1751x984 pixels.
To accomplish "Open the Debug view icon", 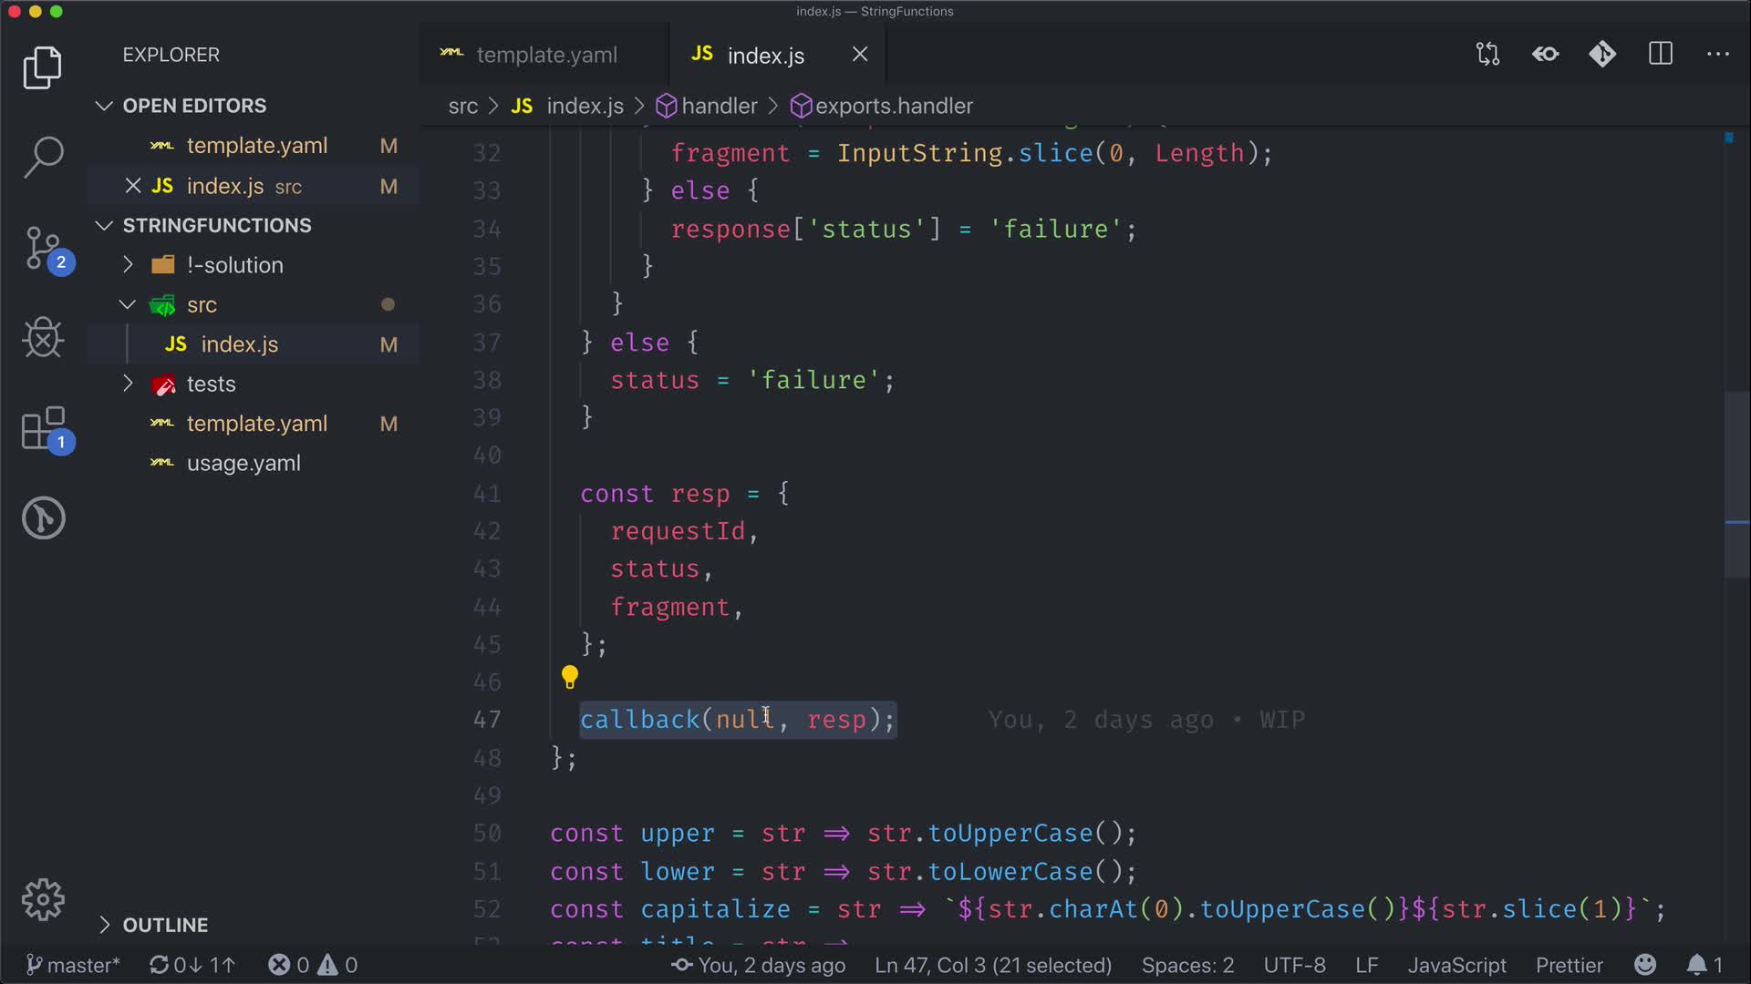I will click(43, 338).
